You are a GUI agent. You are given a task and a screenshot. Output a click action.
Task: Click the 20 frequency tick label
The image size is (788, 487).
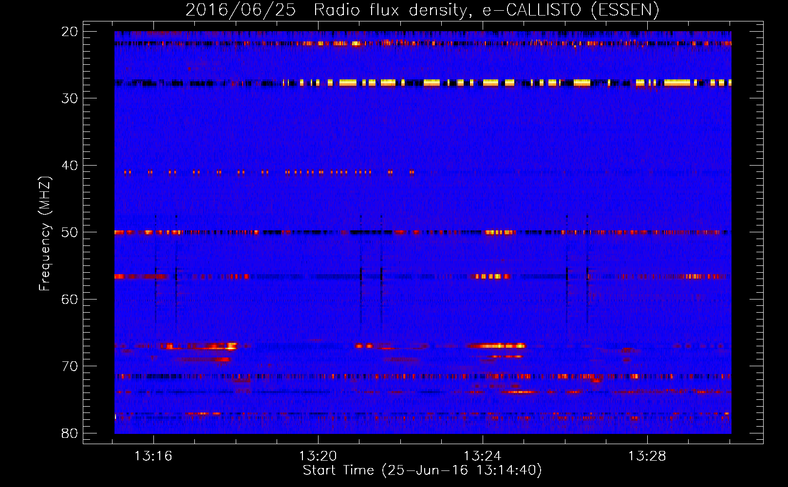pyautogui.click(x=70, y=32)
